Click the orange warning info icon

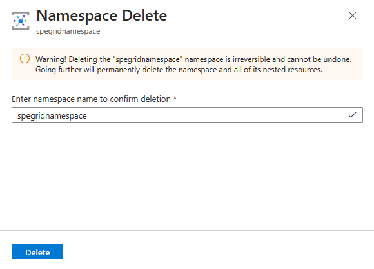(x=25, y=59)
